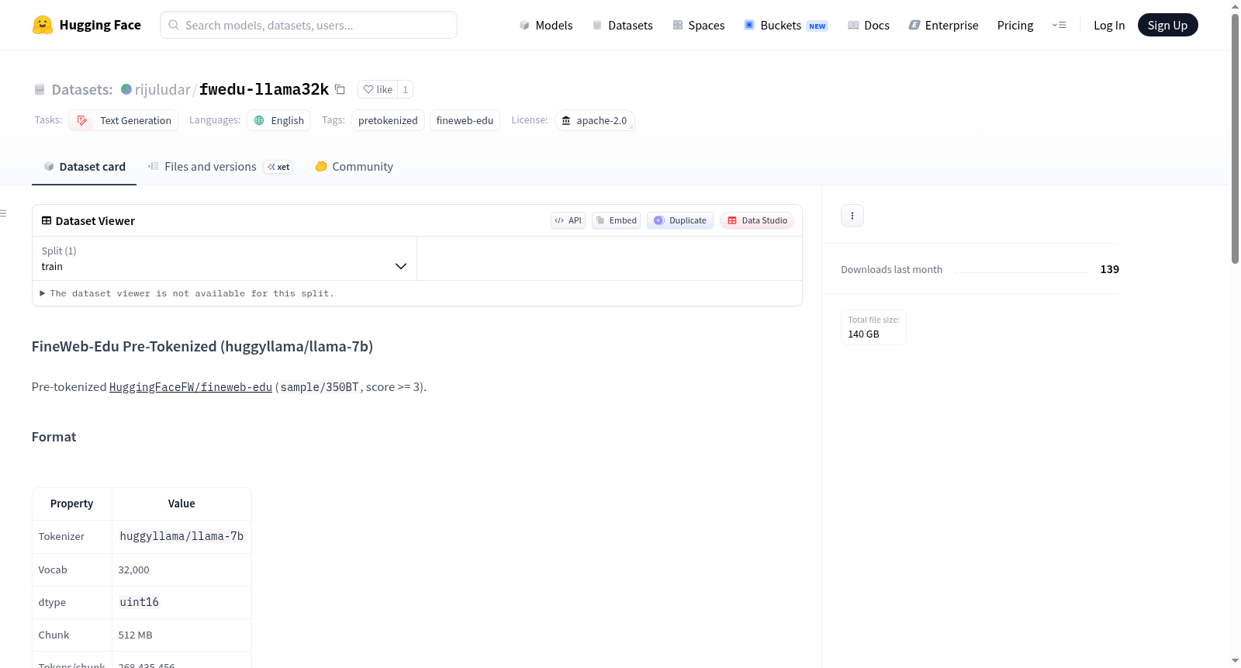Click the English language globe tag
The image size is (1241, 668).
pos(279,120)
